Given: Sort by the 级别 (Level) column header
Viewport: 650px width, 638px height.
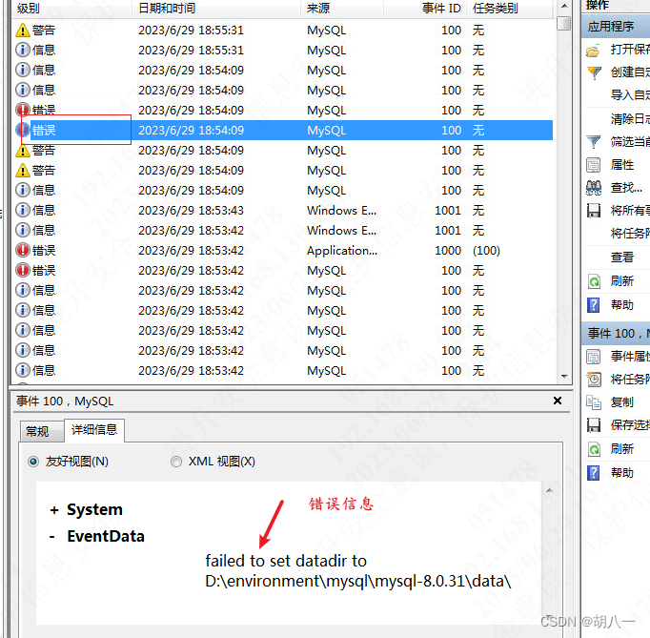Looking at the screenshot, I should (x=71, y=9).
